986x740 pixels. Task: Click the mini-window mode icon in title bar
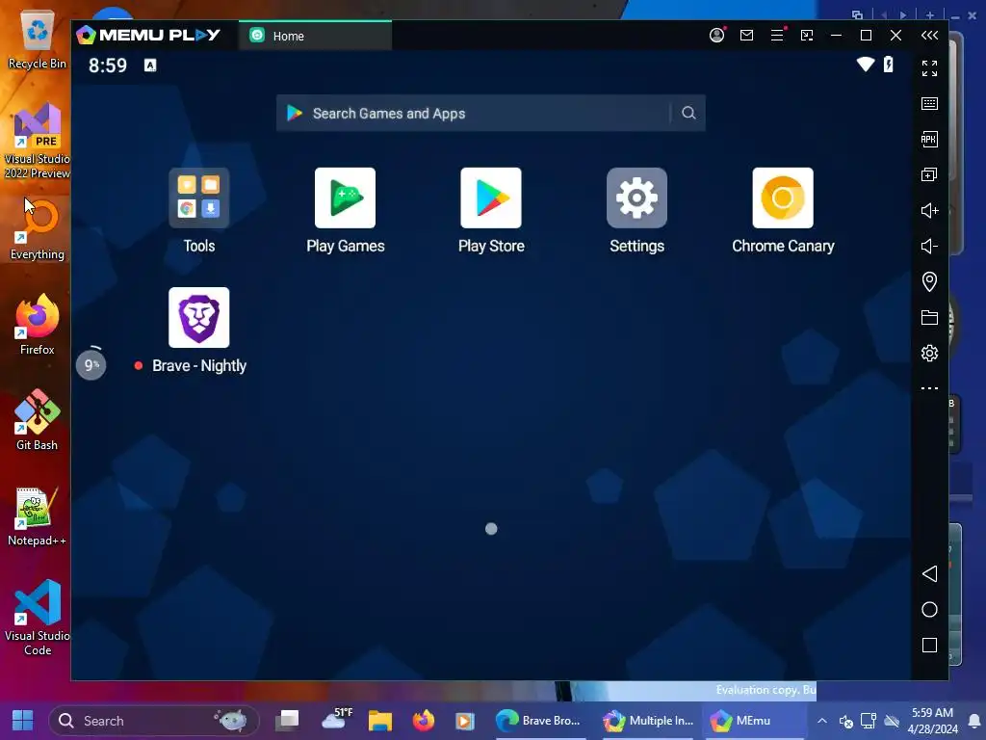pos(807,36)
